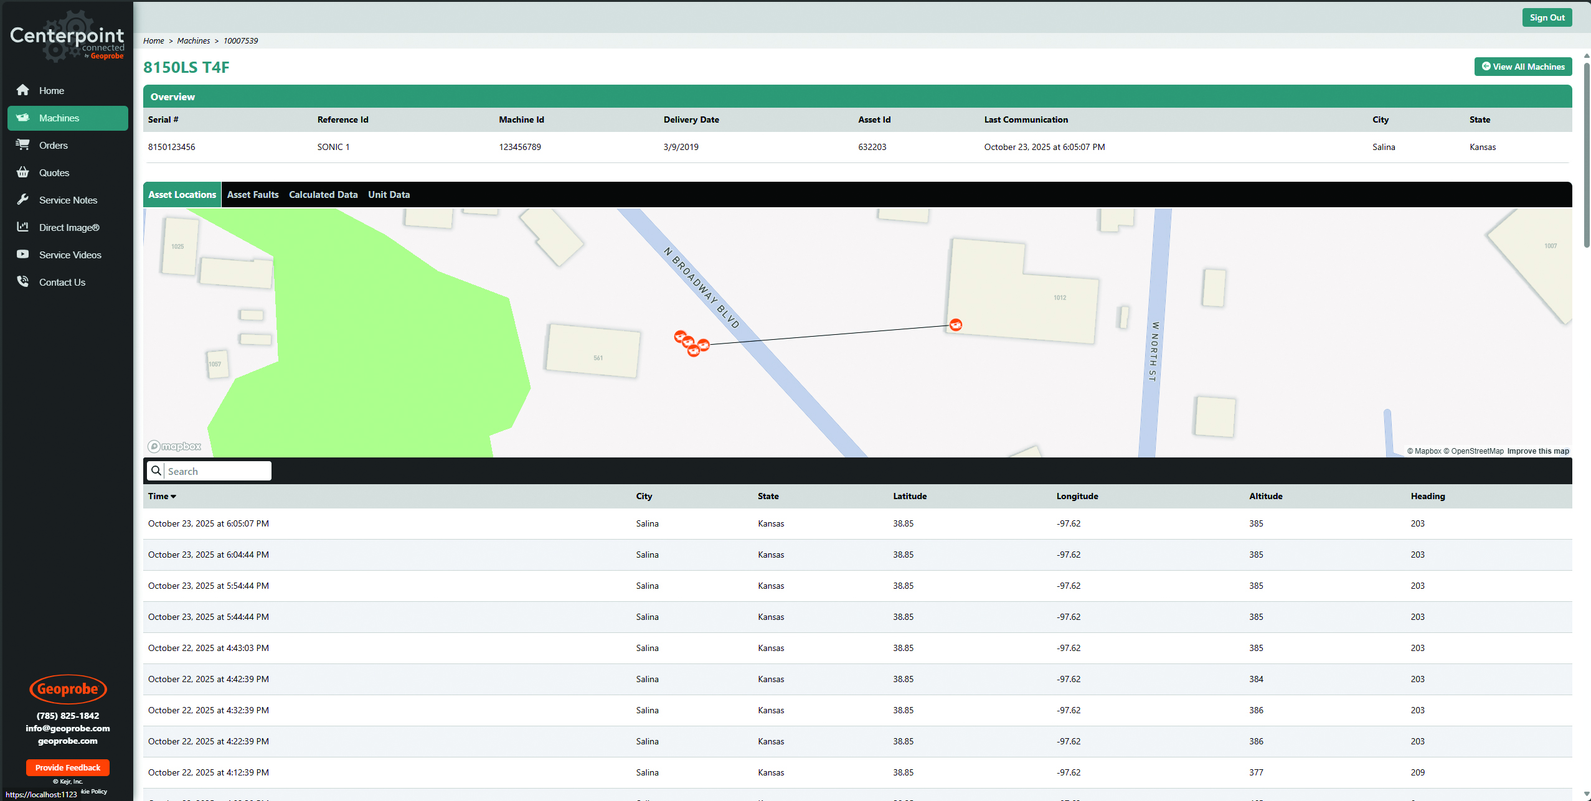Click the Service Videos play icon
The image size is (1591, 801).
[23, 255]
